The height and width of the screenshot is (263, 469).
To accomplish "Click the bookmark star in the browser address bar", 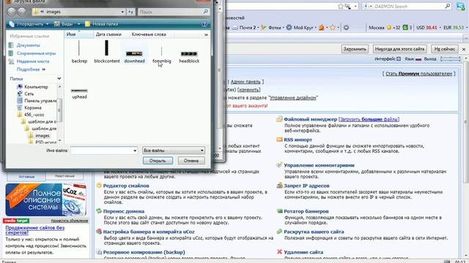I will [340, 7].
